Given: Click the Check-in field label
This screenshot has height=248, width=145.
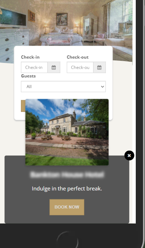Looking at the screenshot, I should 30,57.
